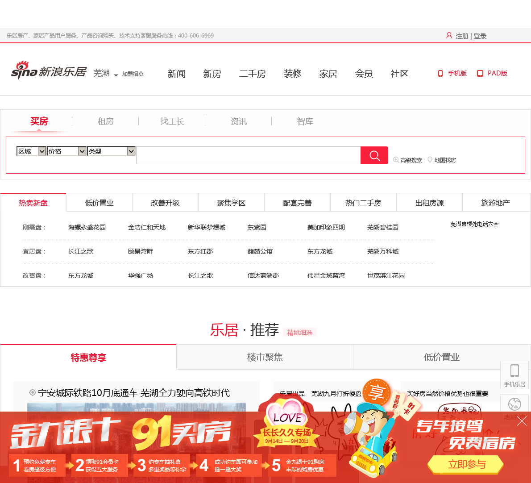Switch to the 出租房源 category tab
Viewport: 531px width, 483px height.
[x=429, y=203]
